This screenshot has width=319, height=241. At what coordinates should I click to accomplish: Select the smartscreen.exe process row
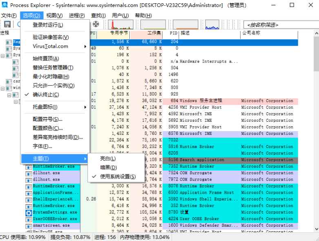[162, 225]
